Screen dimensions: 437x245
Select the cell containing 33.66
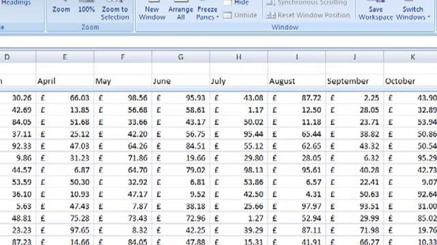(123, 122)
